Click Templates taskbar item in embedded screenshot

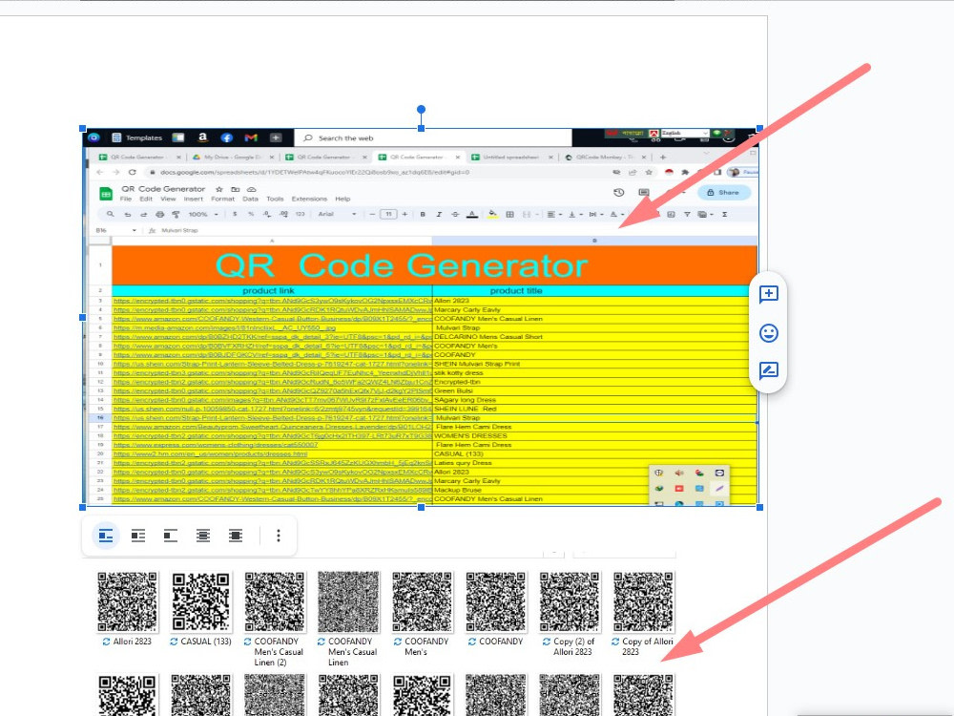137,138
